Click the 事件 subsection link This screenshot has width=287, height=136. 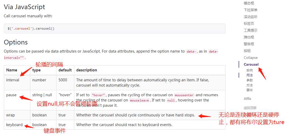pos(250,90)
